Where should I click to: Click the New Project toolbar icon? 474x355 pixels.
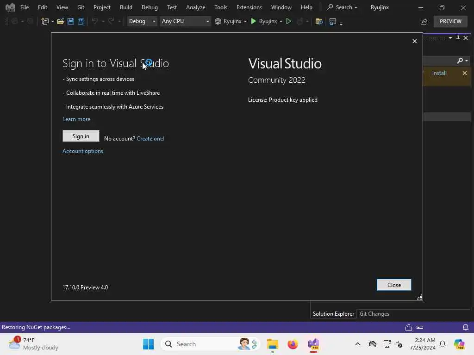click(x=45, y=21)
